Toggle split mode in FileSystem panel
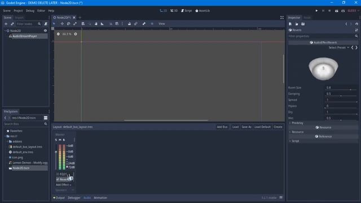The width and height of the screenshot is (361, 203). coord(46,118)
